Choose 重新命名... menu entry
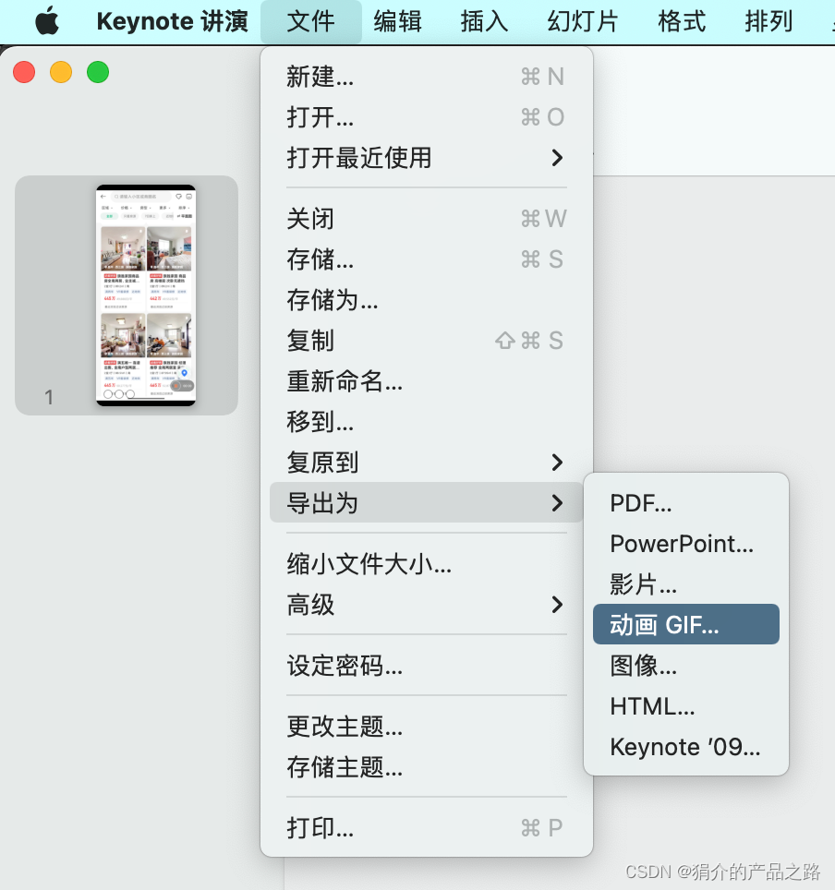The height and width of the screenshot is (890, 835). [427, 381]
